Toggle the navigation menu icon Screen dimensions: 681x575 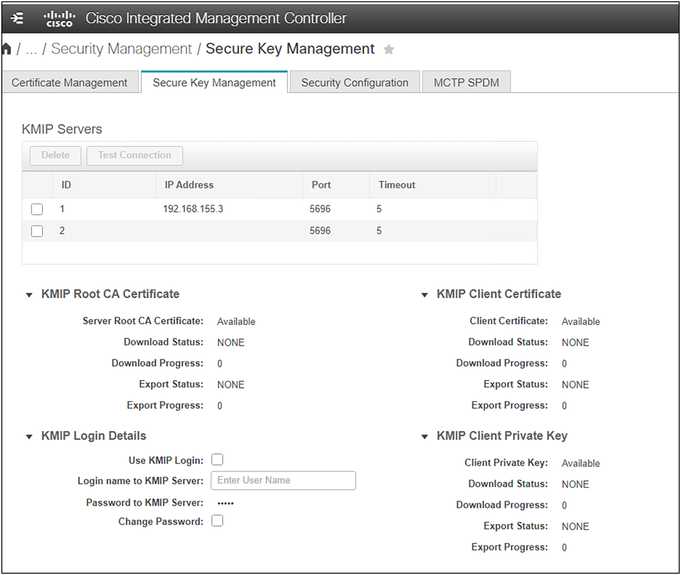pos(17,19)
